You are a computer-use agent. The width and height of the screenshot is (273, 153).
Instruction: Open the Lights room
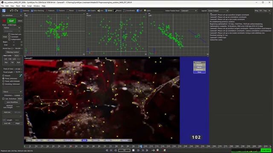pyautogui.click(x=147, y=11)
